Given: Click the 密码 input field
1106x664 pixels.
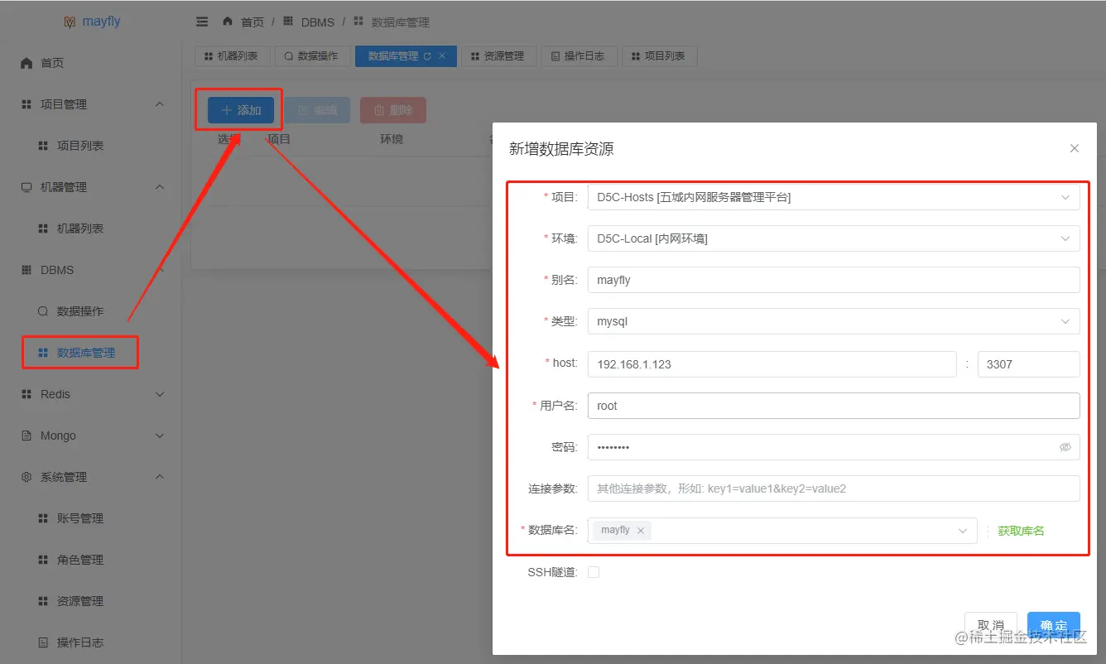Looking at the screenshot, I should [x=834, y=447].
